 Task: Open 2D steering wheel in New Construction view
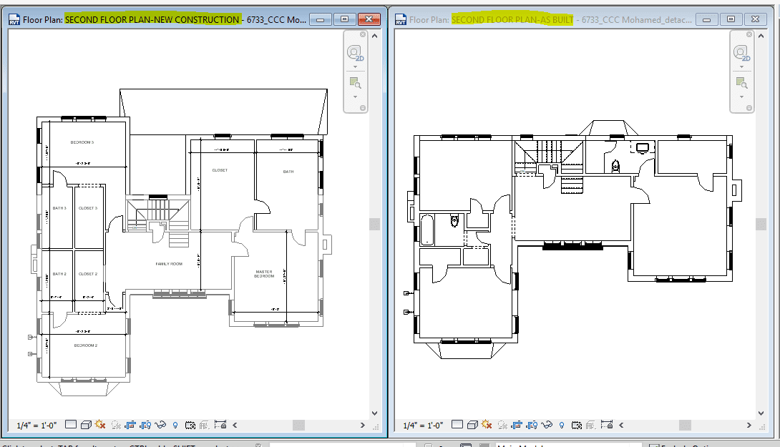354,53
